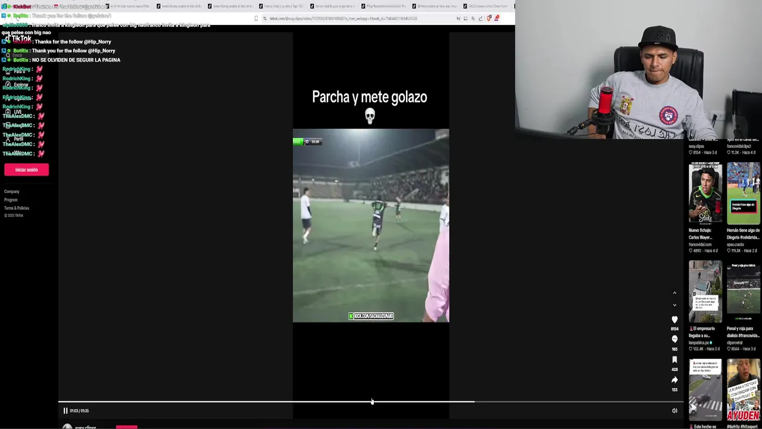The width and height of the screenshot is (762, 429).
Task: Open the Terms & Policies footer section
Action: (17, 208)
